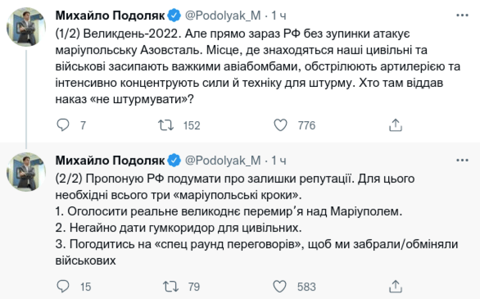Click the like count 583 on the second tweet
The height and width of the screenshot is (299, 480).
coord(306,287)
